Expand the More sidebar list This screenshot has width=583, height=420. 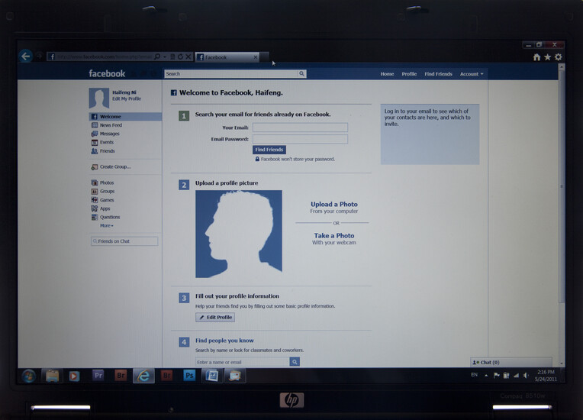coord(106,226)
